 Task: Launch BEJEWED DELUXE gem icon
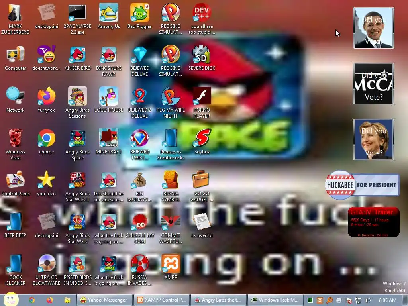[140, 61]
